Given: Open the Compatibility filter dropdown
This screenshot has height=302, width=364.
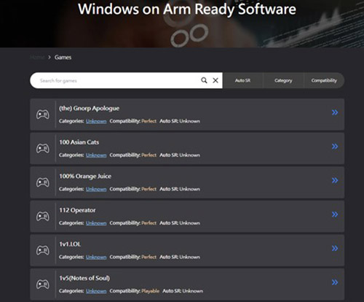Looking at the screenshot, I should click(x=324, y=80).
